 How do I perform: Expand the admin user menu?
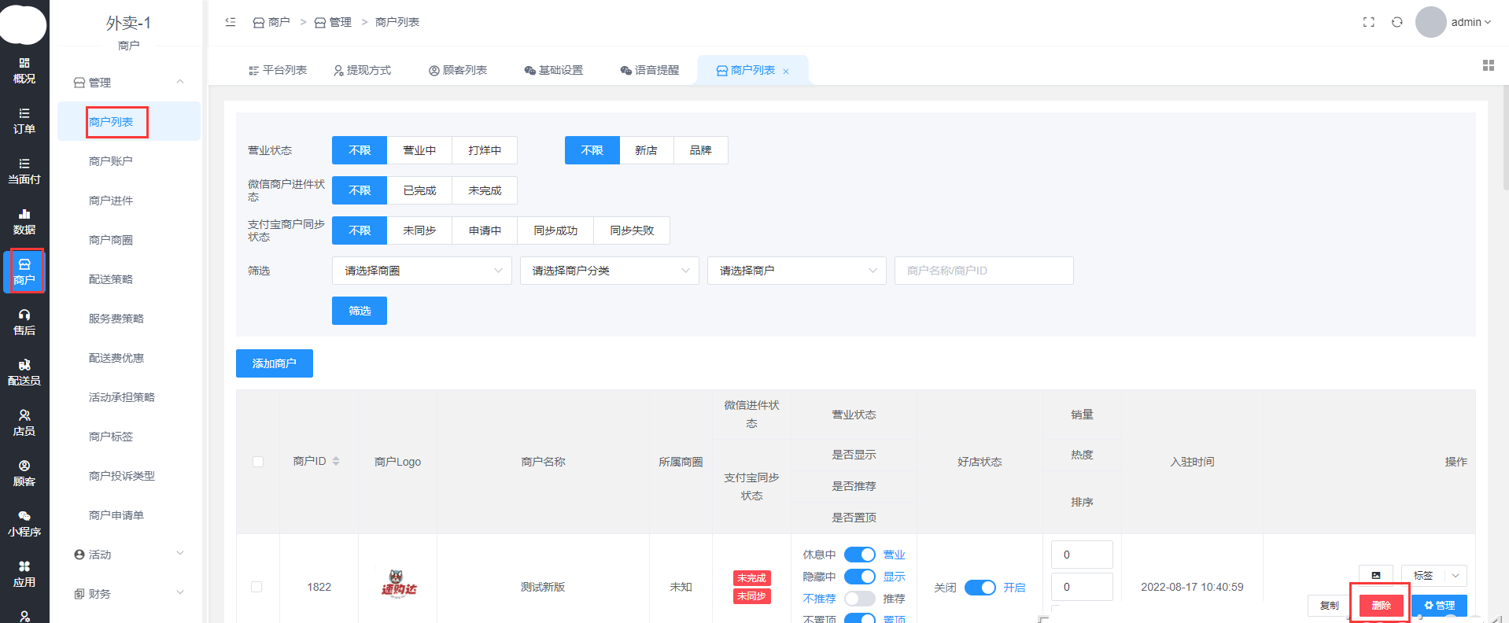(1470, 22)
